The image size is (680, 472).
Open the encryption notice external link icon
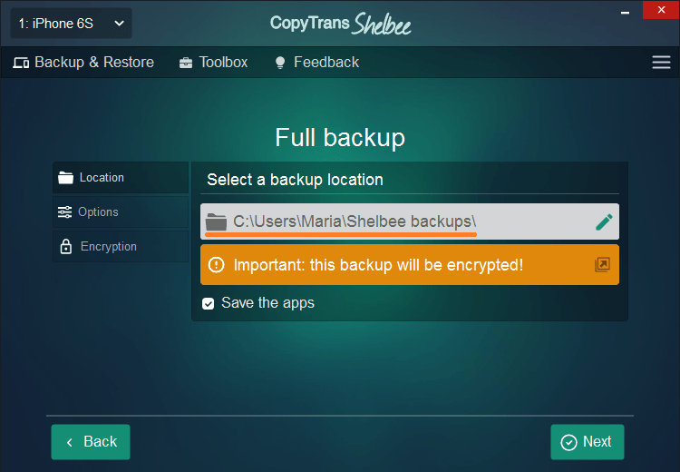click(x=602, y=264)
